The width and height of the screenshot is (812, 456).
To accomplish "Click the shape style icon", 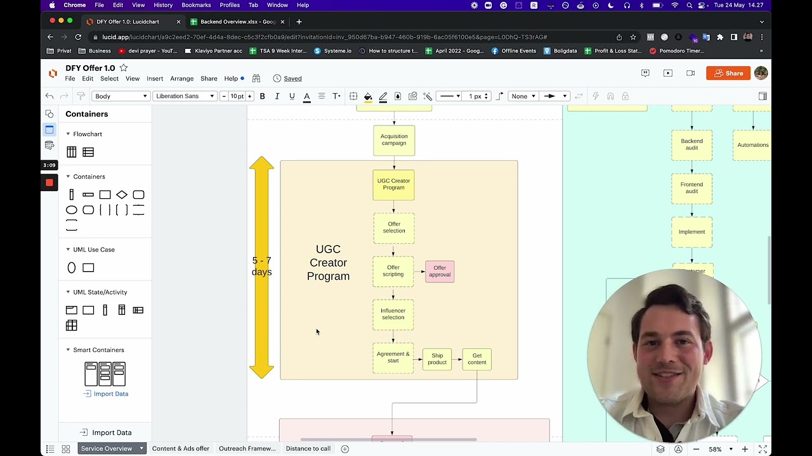I will 398,96.
